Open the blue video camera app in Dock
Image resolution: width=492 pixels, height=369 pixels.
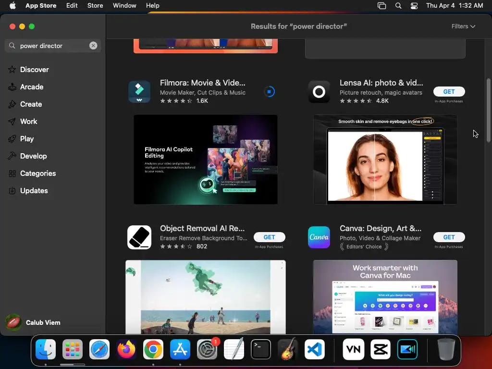(x=407, y=349)
